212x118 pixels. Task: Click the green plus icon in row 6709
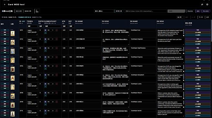pos(45,104)
